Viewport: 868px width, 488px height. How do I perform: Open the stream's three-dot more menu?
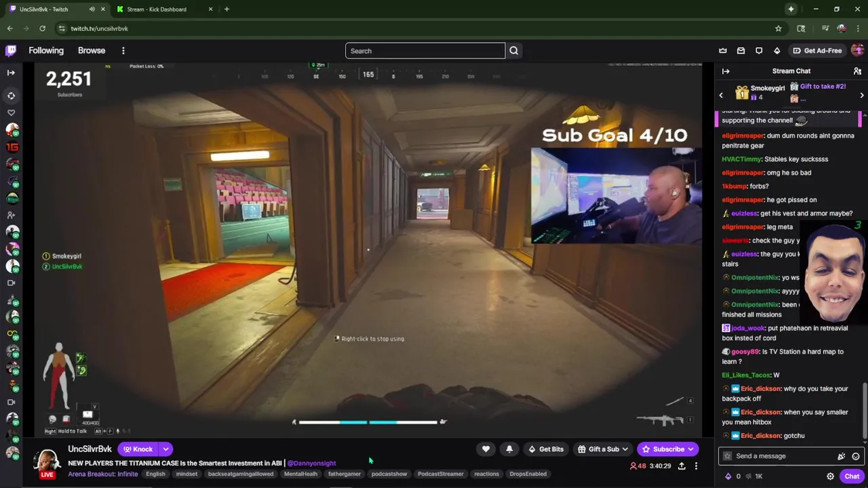click(x=696, y=466)
